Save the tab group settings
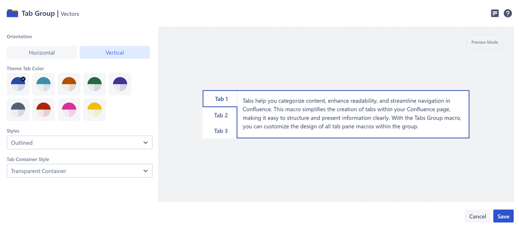Image resolution: width=519 pixels, height=228 pixels. [x=503, y=216]
